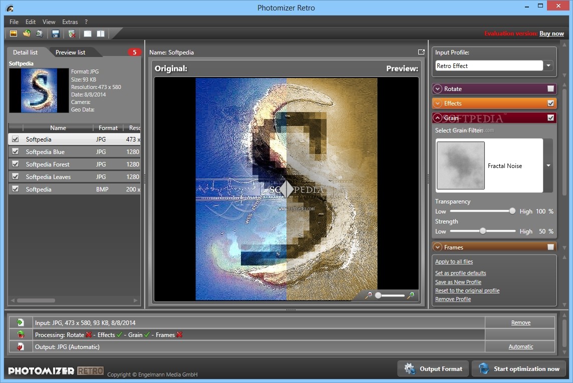Click the Processing row icon
The image size is (573, 383).
[21, 334]
